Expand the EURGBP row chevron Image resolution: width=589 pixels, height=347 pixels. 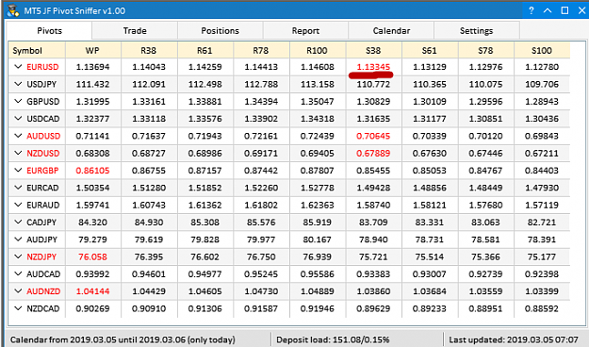(x=18, y=171)
